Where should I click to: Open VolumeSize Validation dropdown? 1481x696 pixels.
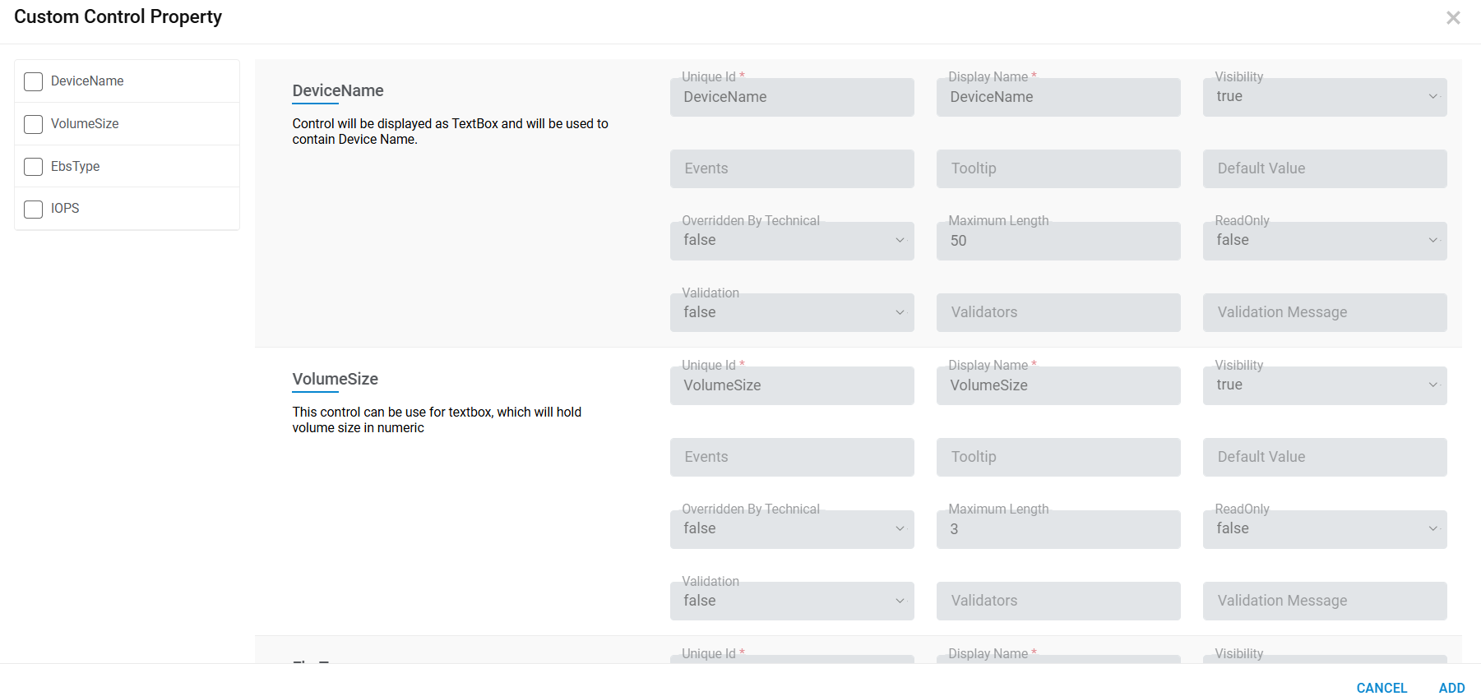click(x=791, y=602)
